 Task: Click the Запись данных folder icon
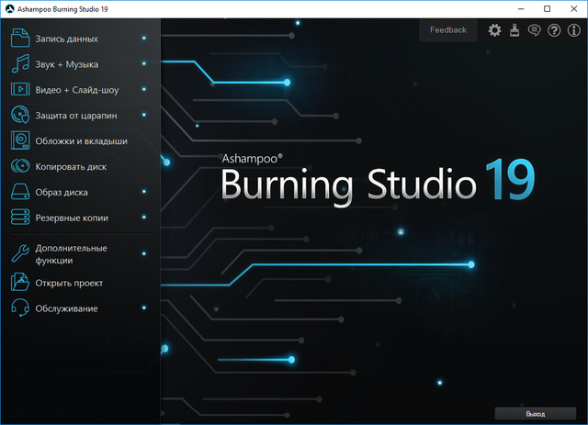click(21, 39)
